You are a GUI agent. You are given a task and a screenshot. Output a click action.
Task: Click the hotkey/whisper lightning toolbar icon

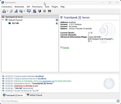40,11
